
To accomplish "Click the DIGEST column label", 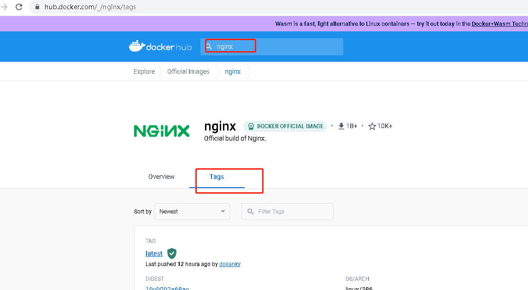I will click(x=154, y=279).
